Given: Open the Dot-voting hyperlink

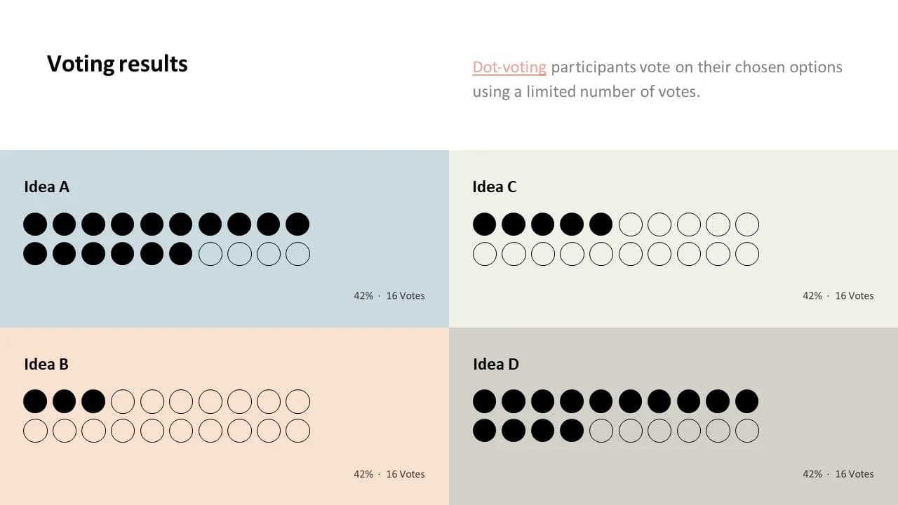Looking at the screenshot, I should [509, 67].
